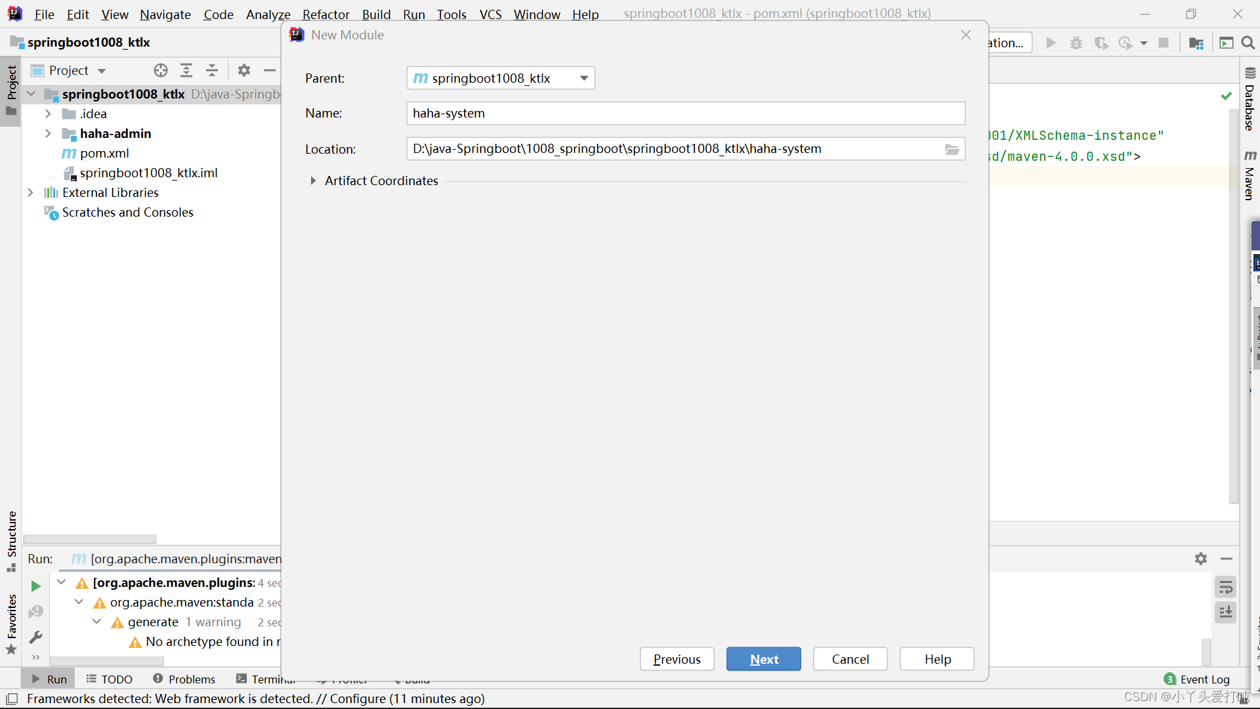The image size is (1260, 709).
Task: Open the Parent module dropdown
Action: point(500,78)
